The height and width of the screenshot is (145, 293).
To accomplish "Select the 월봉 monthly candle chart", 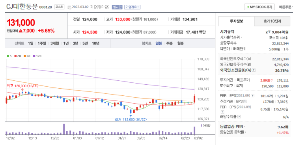I will tap(180, 43).
